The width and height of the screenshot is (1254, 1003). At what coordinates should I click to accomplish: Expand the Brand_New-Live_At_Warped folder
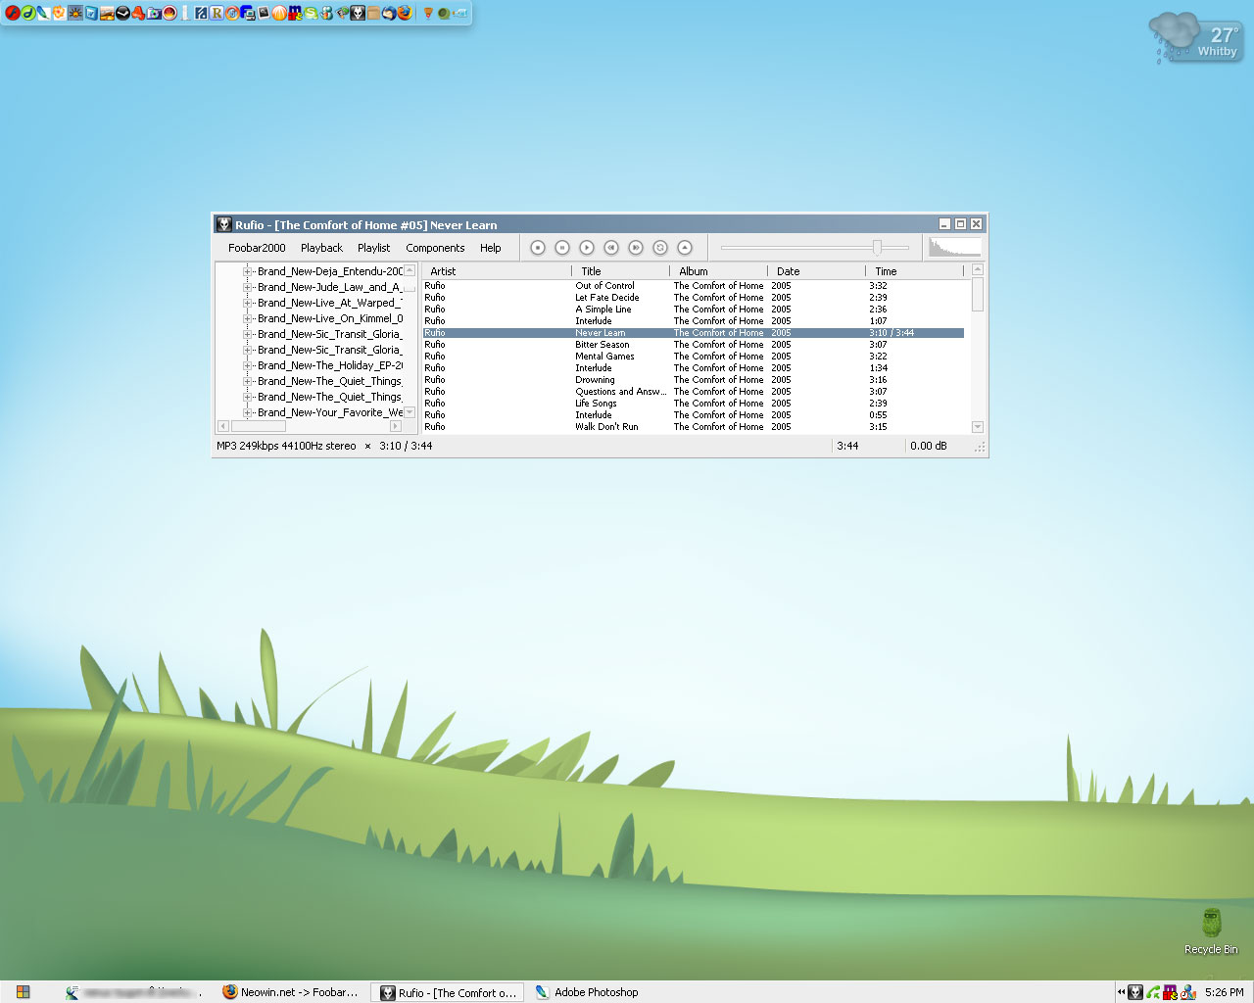[x=248, y=303]
